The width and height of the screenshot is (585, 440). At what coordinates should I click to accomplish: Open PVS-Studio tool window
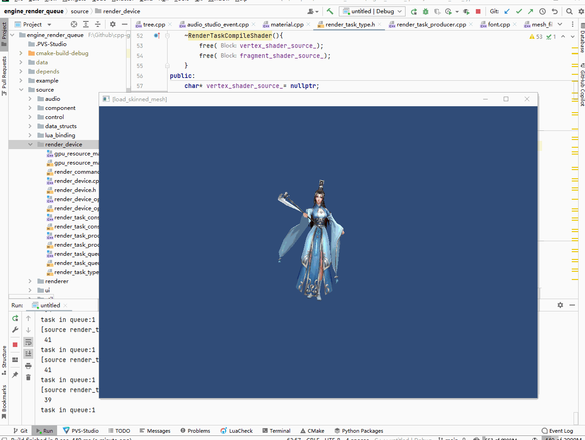pos(80,431)
